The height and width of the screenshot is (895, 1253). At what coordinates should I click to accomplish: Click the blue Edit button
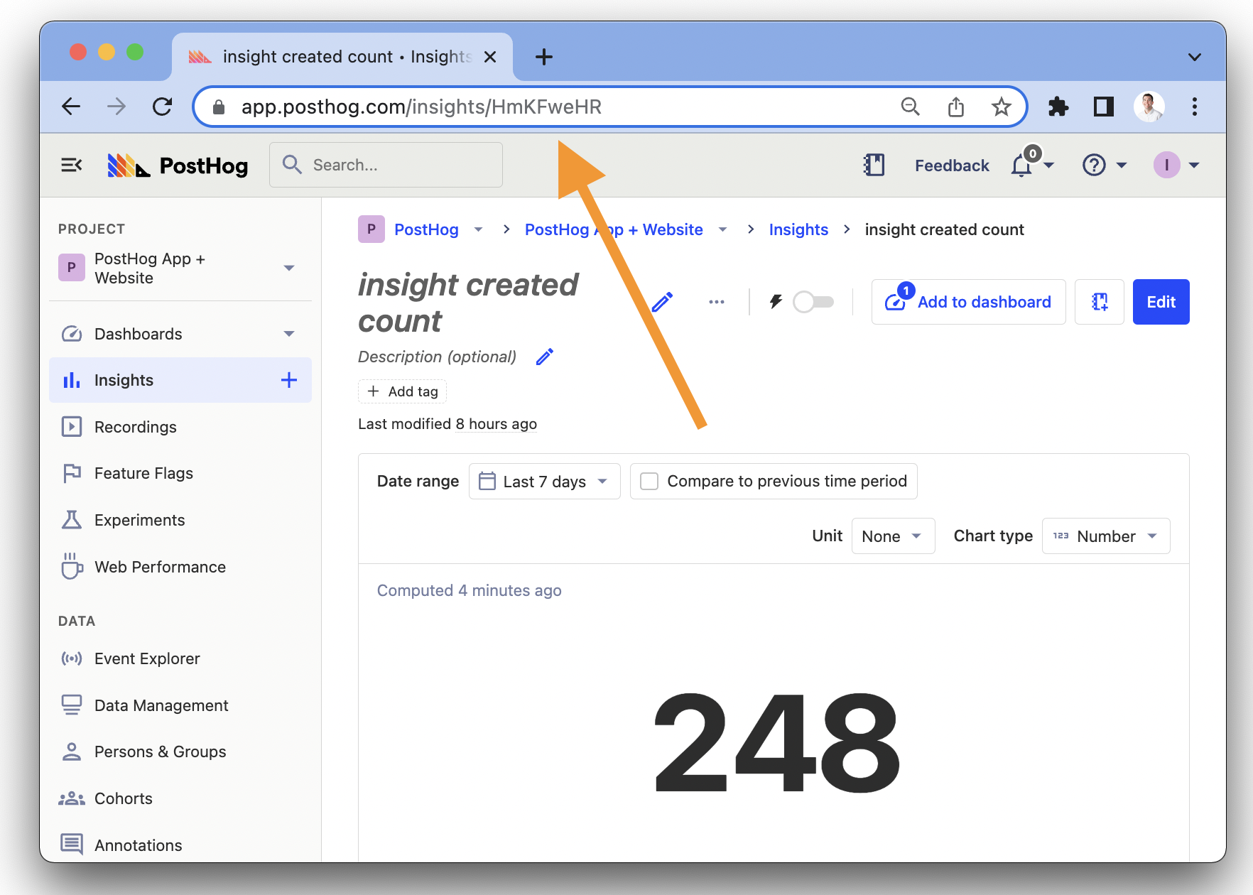click(1161, 302)
